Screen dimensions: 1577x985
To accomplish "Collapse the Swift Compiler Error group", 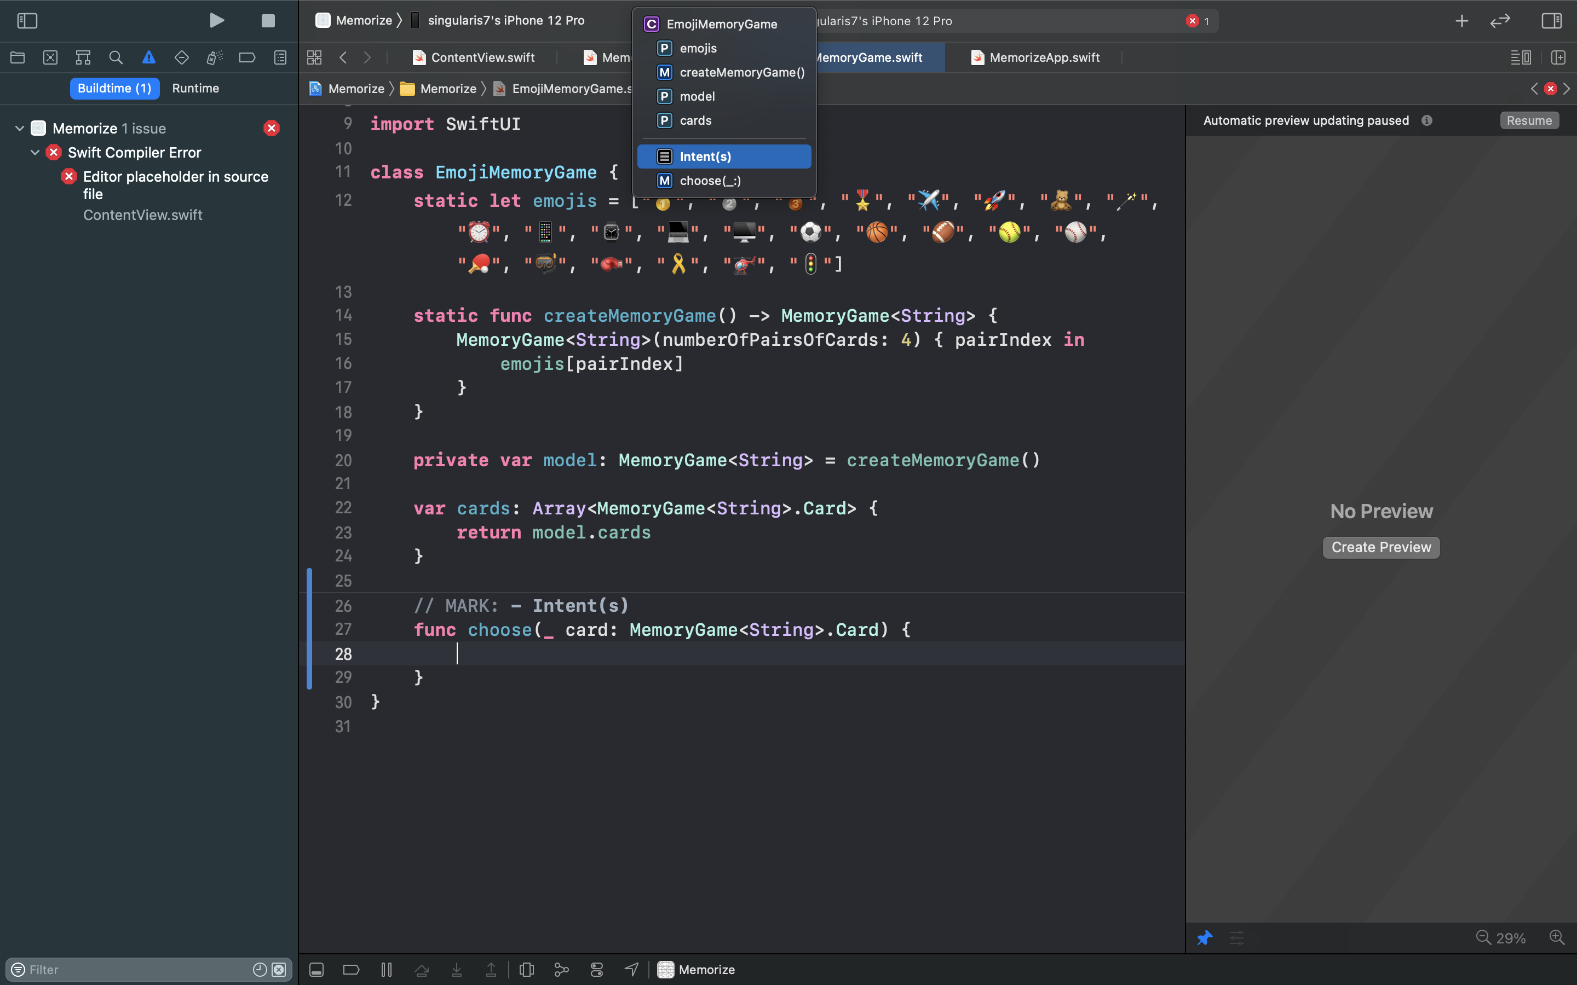I will coord(35,153).
